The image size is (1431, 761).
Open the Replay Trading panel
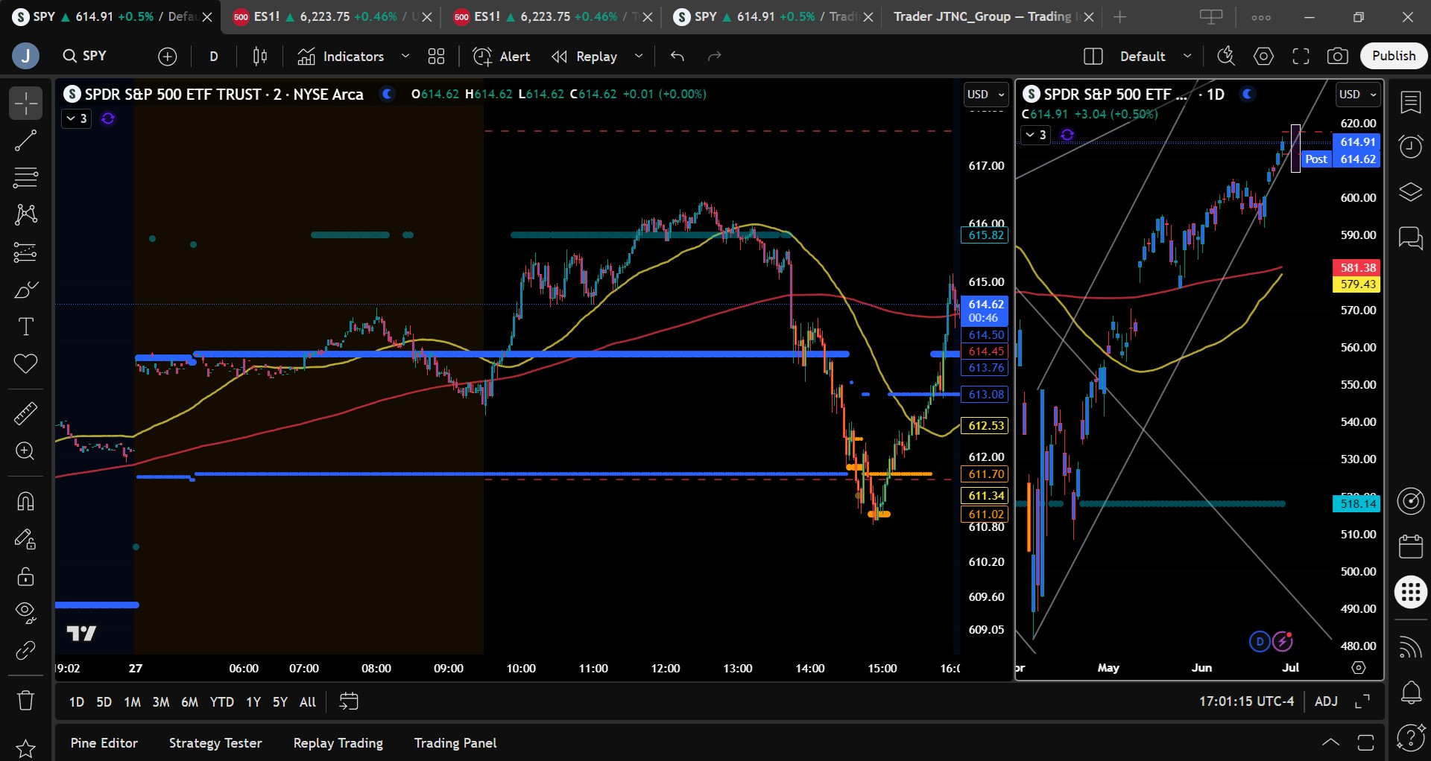coord(338,743)
